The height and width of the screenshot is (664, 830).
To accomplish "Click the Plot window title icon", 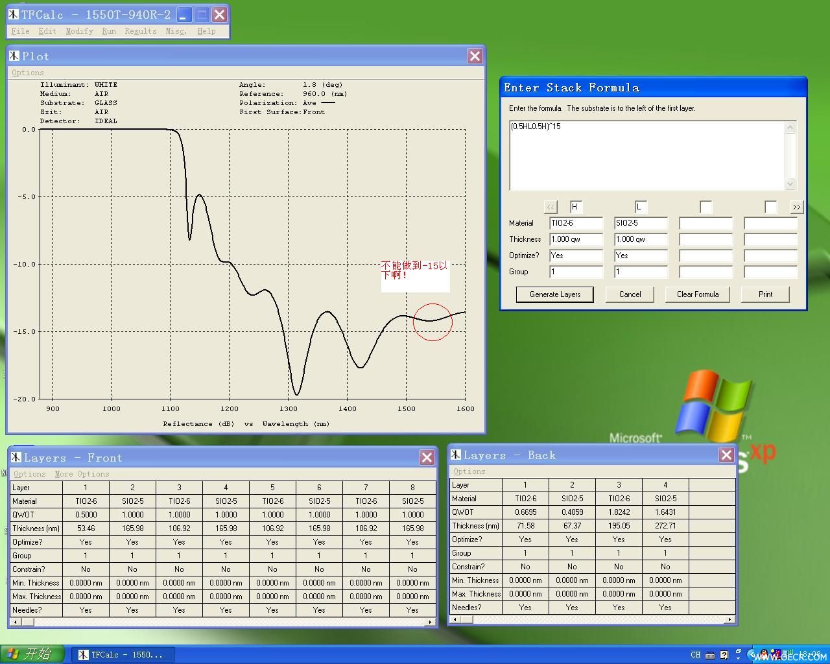I will click(14, 56).
